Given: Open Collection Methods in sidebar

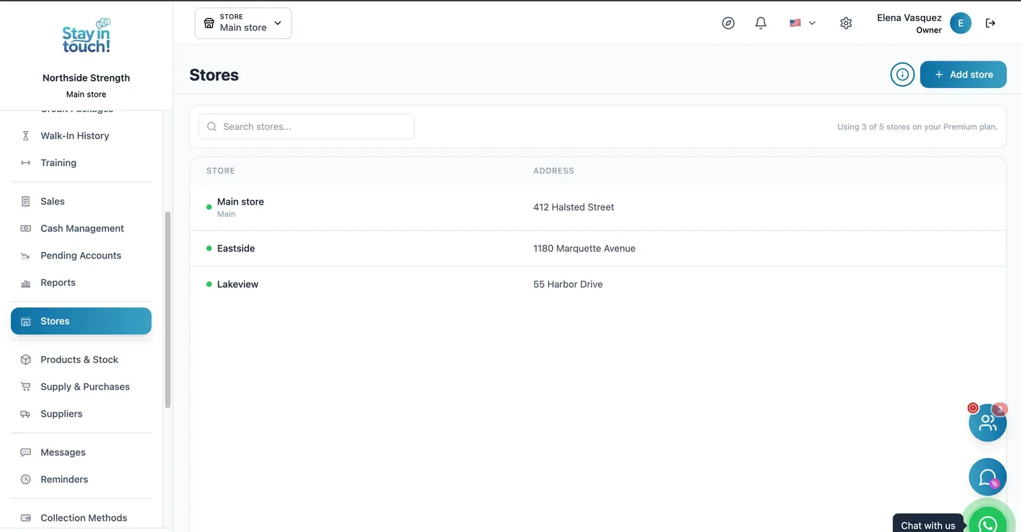Looking at the screenshot, I should 81,518.
